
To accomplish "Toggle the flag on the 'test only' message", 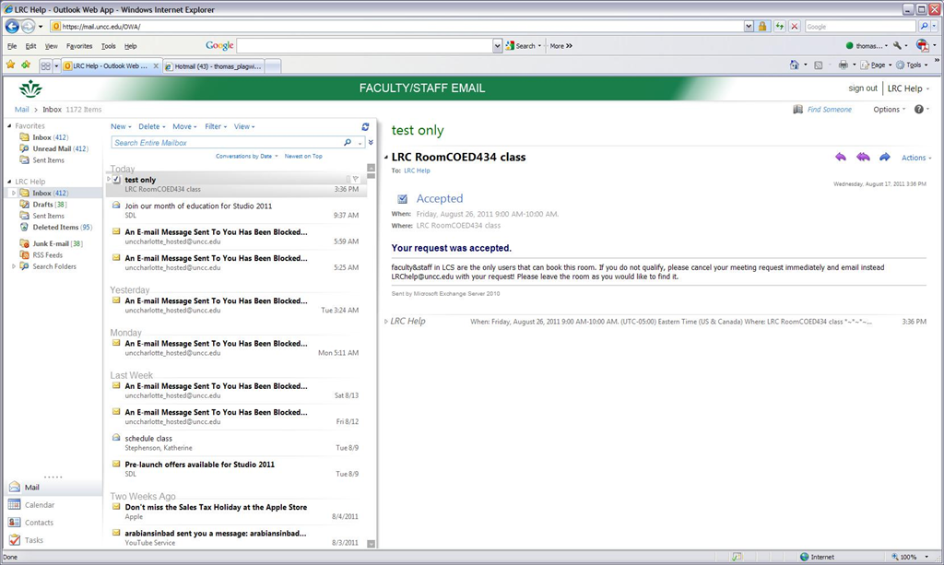I will [x=356, y=179].
